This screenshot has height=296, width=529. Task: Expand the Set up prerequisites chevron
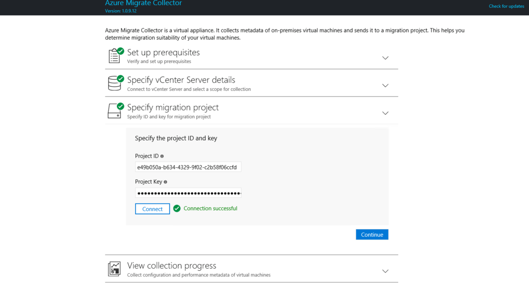[385, 58]
